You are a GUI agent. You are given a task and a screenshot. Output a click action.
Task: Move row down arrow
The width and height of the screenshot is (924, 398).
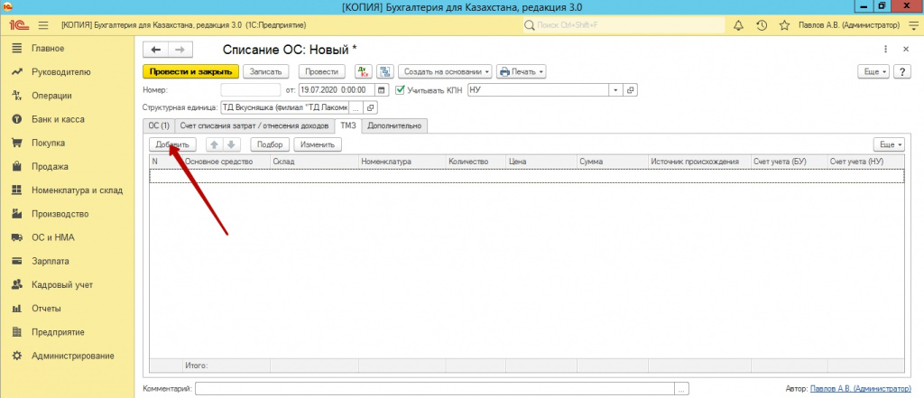232,144
